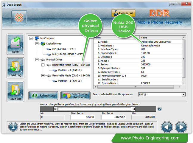This screenshot has height=143, width=193.
Task: Select the '8. Bytes per Sector :' row
Action: pyautogui.click(x=138, y=68)
